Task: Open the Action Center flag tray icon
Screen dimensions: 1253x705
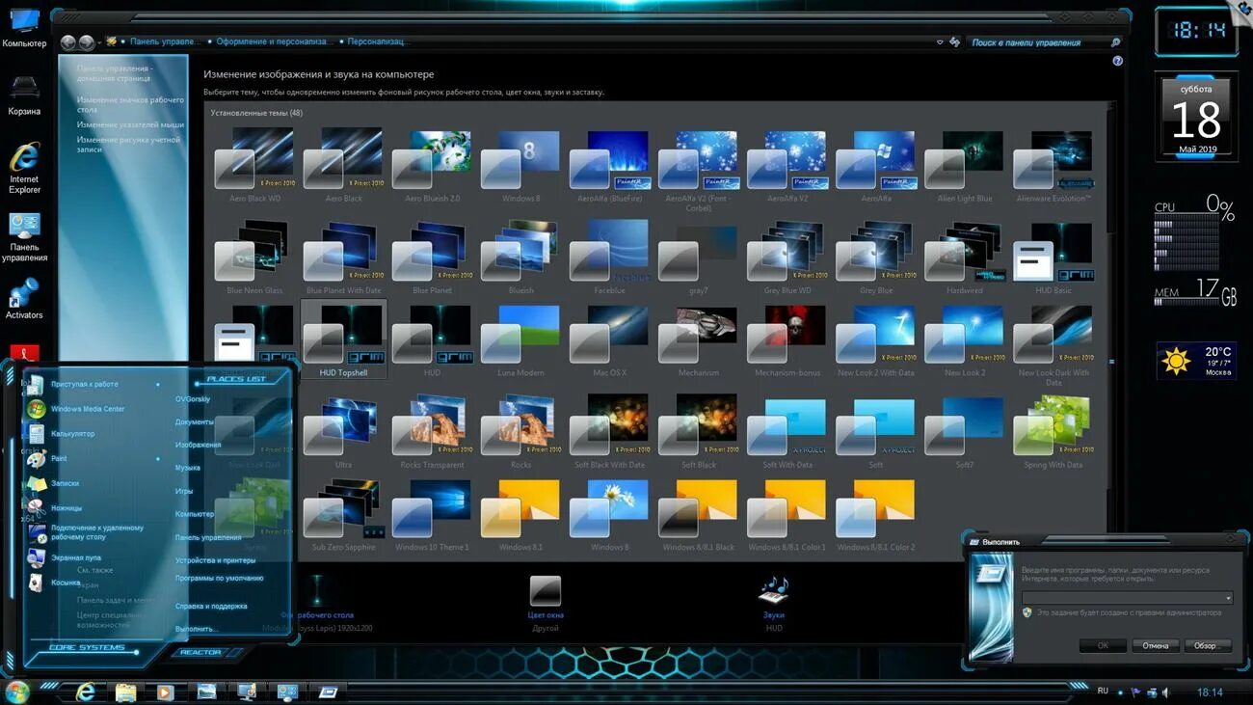Action: (1134, 692)
